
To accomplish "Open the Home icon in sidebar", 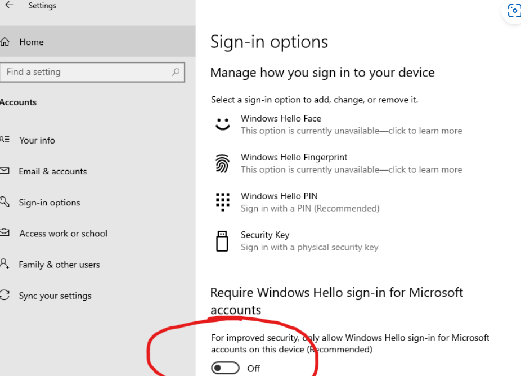I will [x=5, y=42].
